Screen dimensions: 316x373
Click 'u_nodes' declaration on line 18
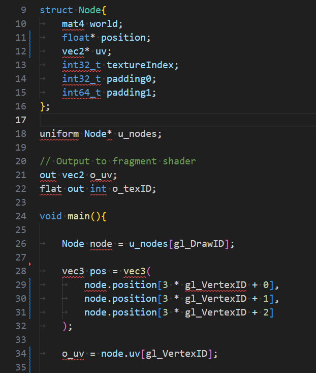[137, 134]
